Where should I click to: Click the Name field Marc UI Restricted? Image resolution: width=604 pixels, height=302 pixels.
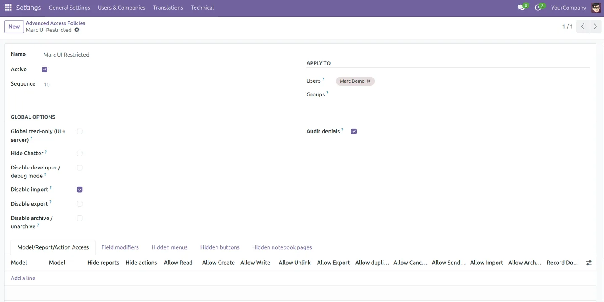[168, 55]
